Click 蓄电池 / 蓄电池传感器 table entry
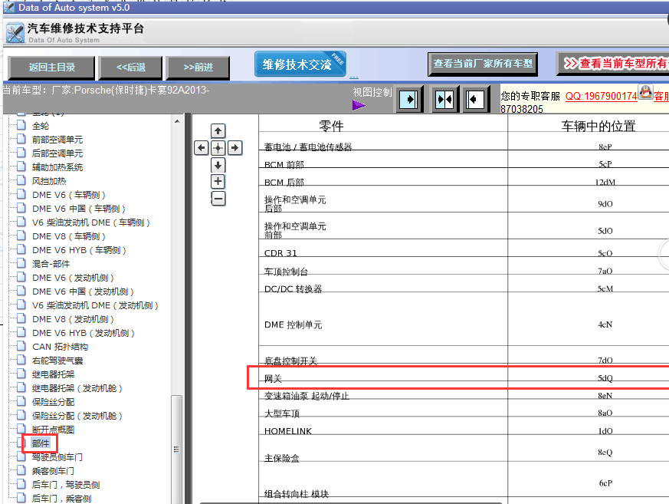The height and width of the screenshot is (504, 669). pos(307,147)
